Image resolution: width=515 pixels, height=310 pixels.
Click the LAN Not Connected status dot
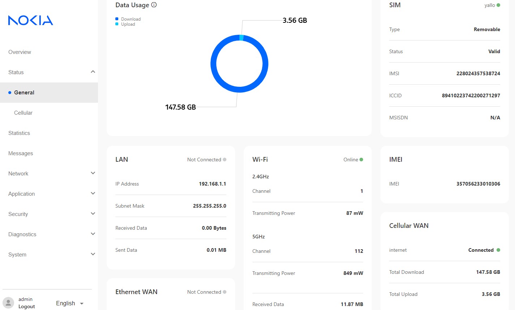(225, 160)
